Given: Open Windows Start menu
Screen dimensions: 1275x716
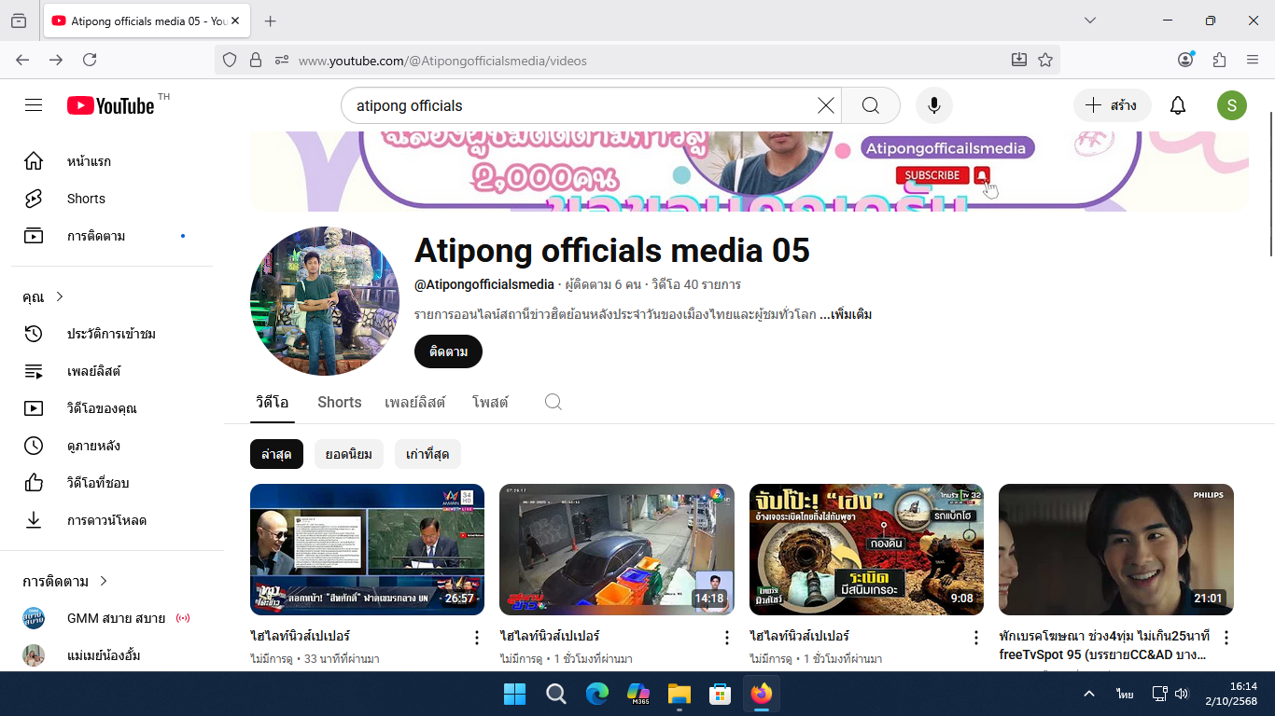Looking at the screenshot, I should pyautogui.click(x=514, y=694).
